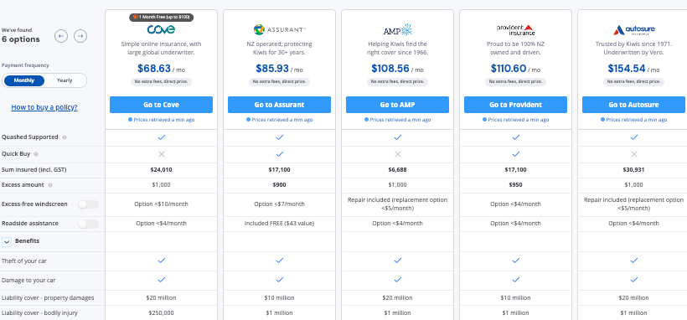Open the Excess amount info icon

click(x=50, y=185)
